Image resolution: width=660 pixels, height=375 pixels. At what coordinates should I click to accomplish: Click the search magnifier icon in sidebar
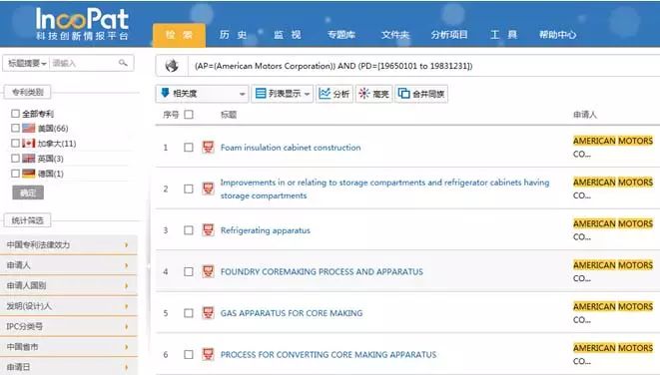tap(123, 63)
